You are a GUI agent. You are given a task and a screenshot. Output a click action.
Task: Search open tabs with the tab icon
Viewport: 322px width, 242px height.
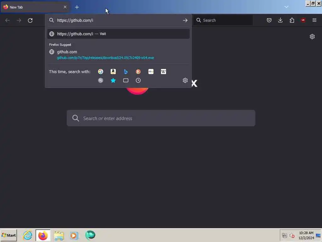click(126, 80)
